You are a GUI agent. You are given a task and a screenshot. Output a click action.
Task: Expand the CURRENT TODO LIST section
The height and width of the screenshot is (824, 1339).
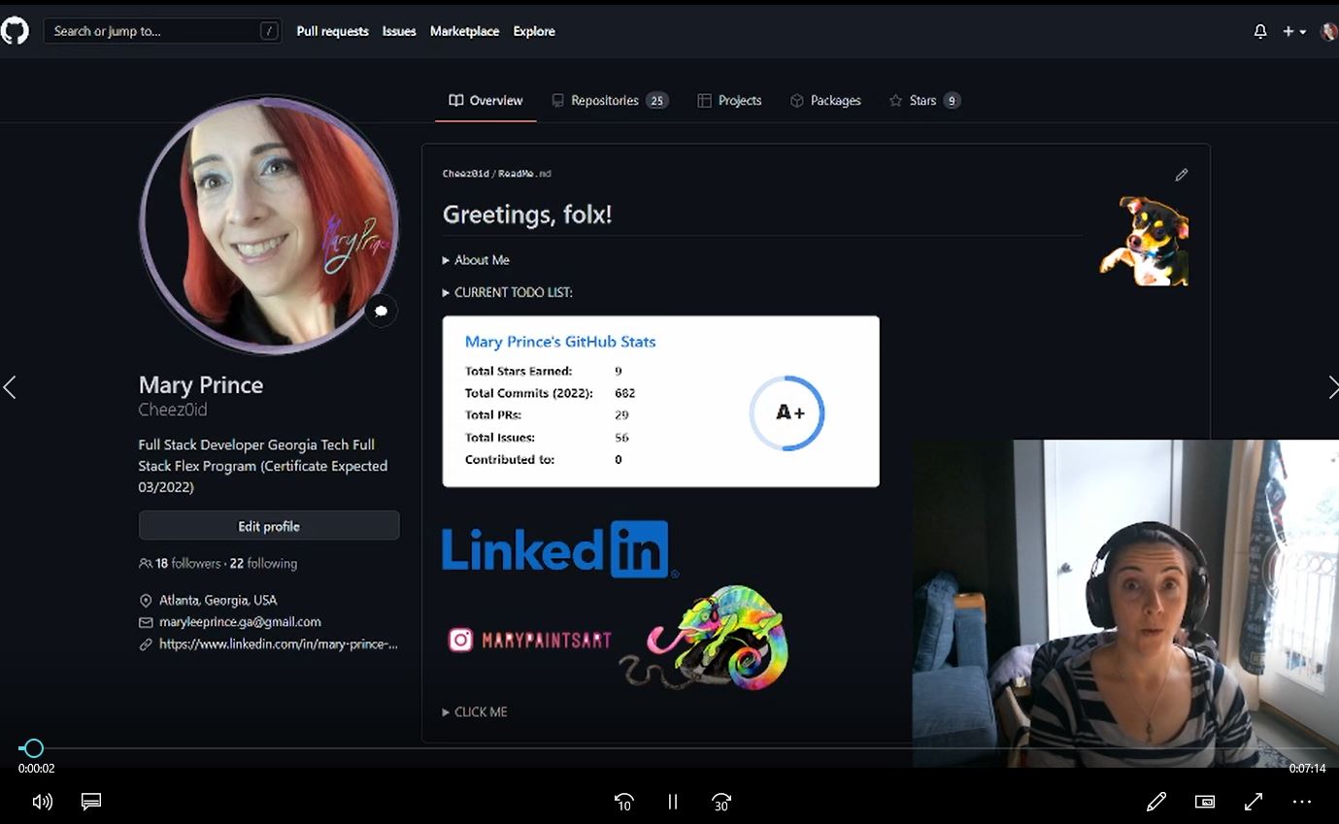(507, 292)
